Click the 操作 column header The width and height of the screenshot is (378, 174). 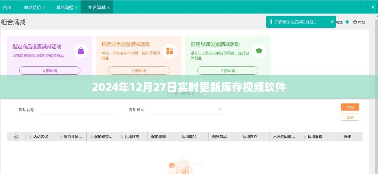click(x=347, y=137)
